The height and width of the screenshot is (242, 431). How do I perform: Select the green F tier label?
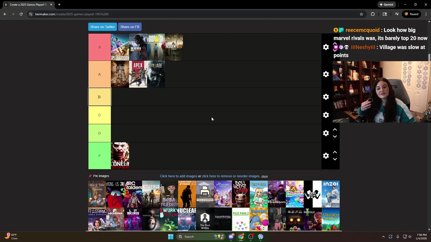coord(99,156)
